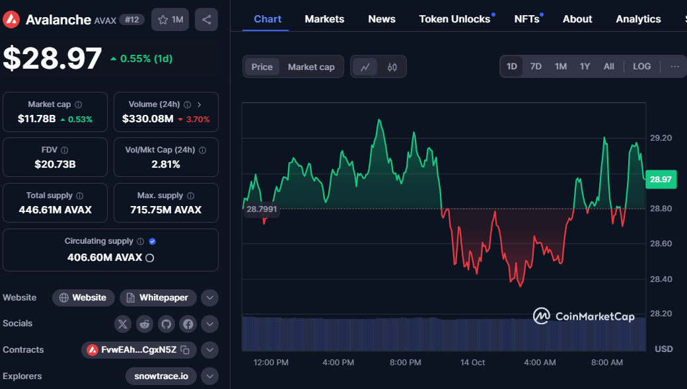The image size is (687, 389).
Task: Switch to the Markets tab
Action: pyautogui.click(x=324, y=19)
